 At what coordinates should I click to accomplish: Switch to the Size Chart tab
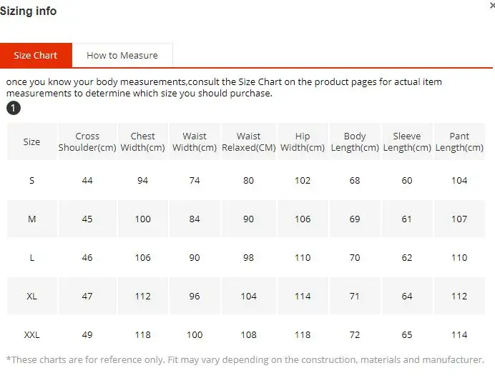click(x=35, y=55)
